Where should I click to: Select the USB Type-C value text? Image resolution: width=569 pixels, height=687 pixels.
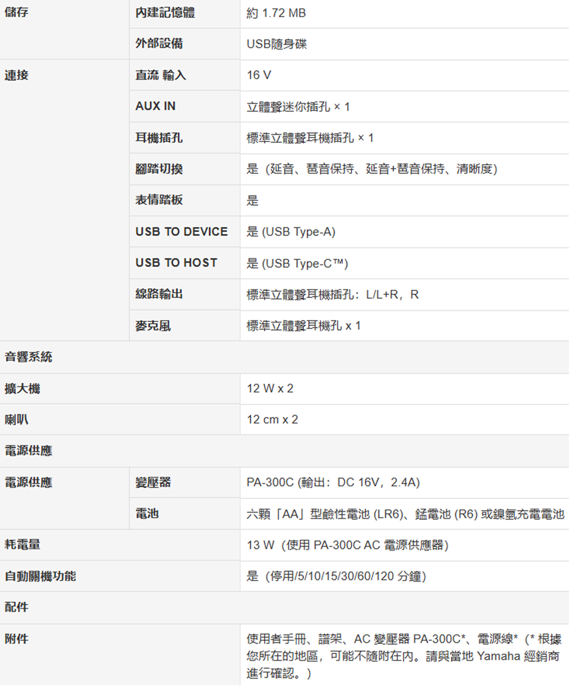click(297, 263)
